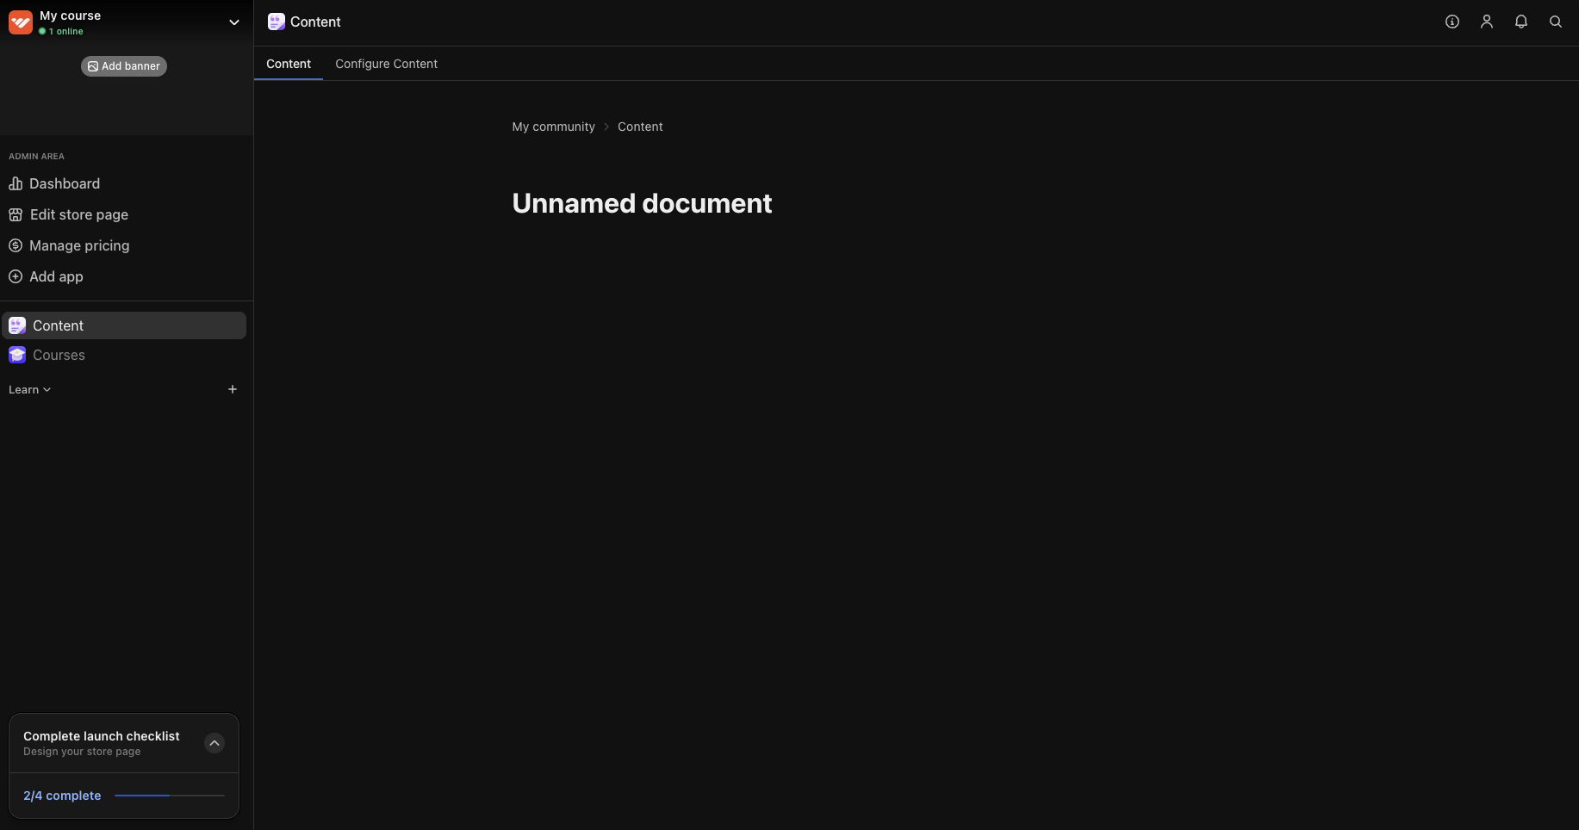Open the My course community switcher chevron
Screen dimensions: 1579x830
(x=233, y=22)
